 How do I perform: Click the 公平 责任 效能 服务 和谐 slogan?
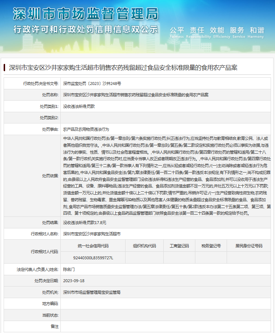(217, 30)
